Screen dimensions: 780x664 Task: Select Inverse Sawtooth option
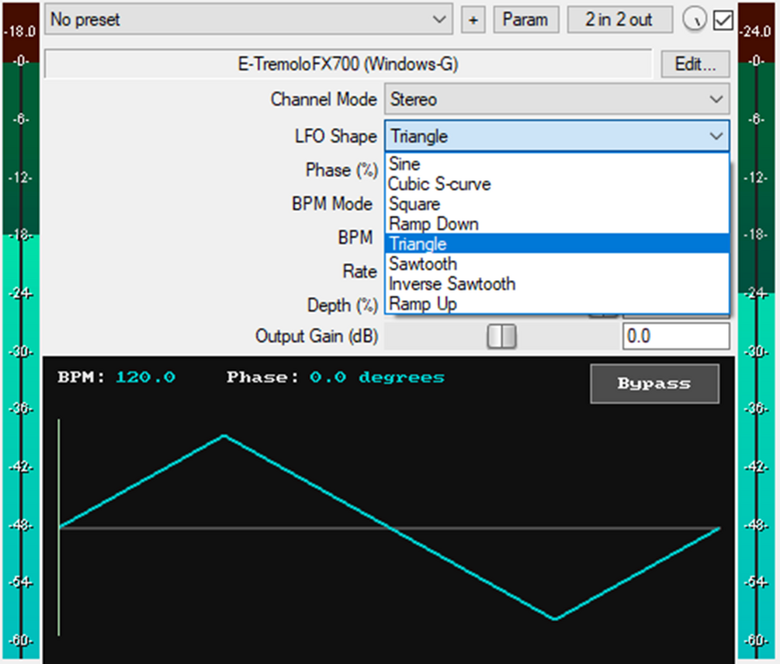pos(556,283)
